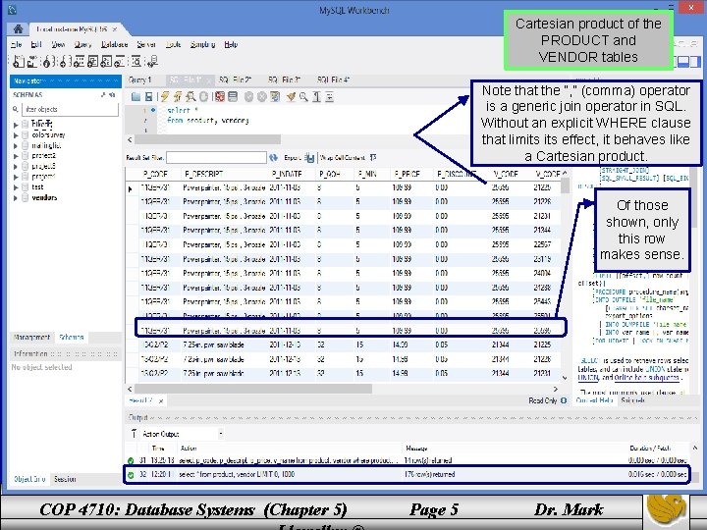Expand the project2 schema
The image size is (707, 530).
(x=16, y=156)
